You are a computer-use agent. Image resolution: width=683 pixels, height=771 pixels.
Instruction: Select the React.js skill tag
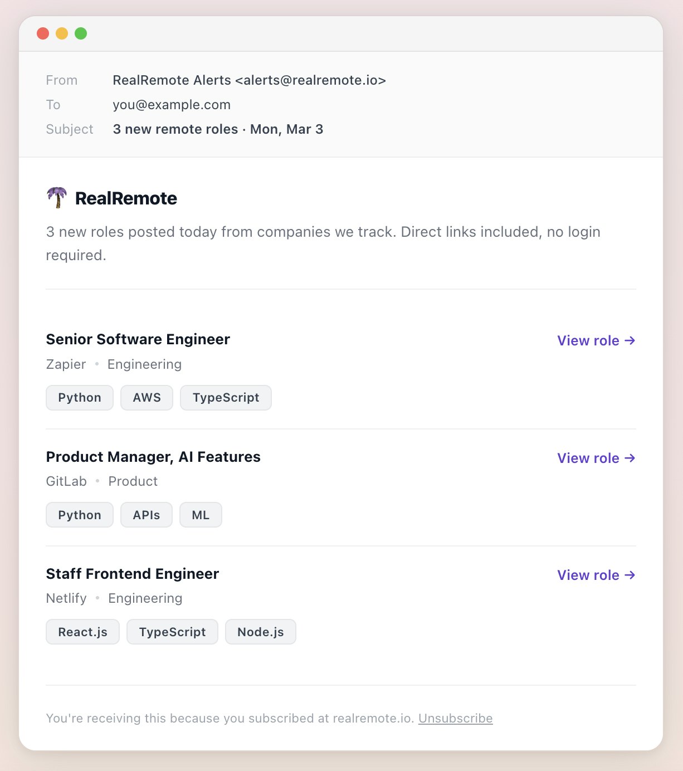point(82,632)
